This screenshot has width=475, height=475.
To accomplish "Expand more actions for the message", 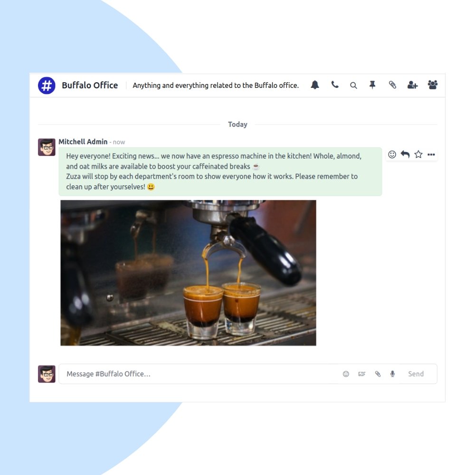I will coord(431,154).
